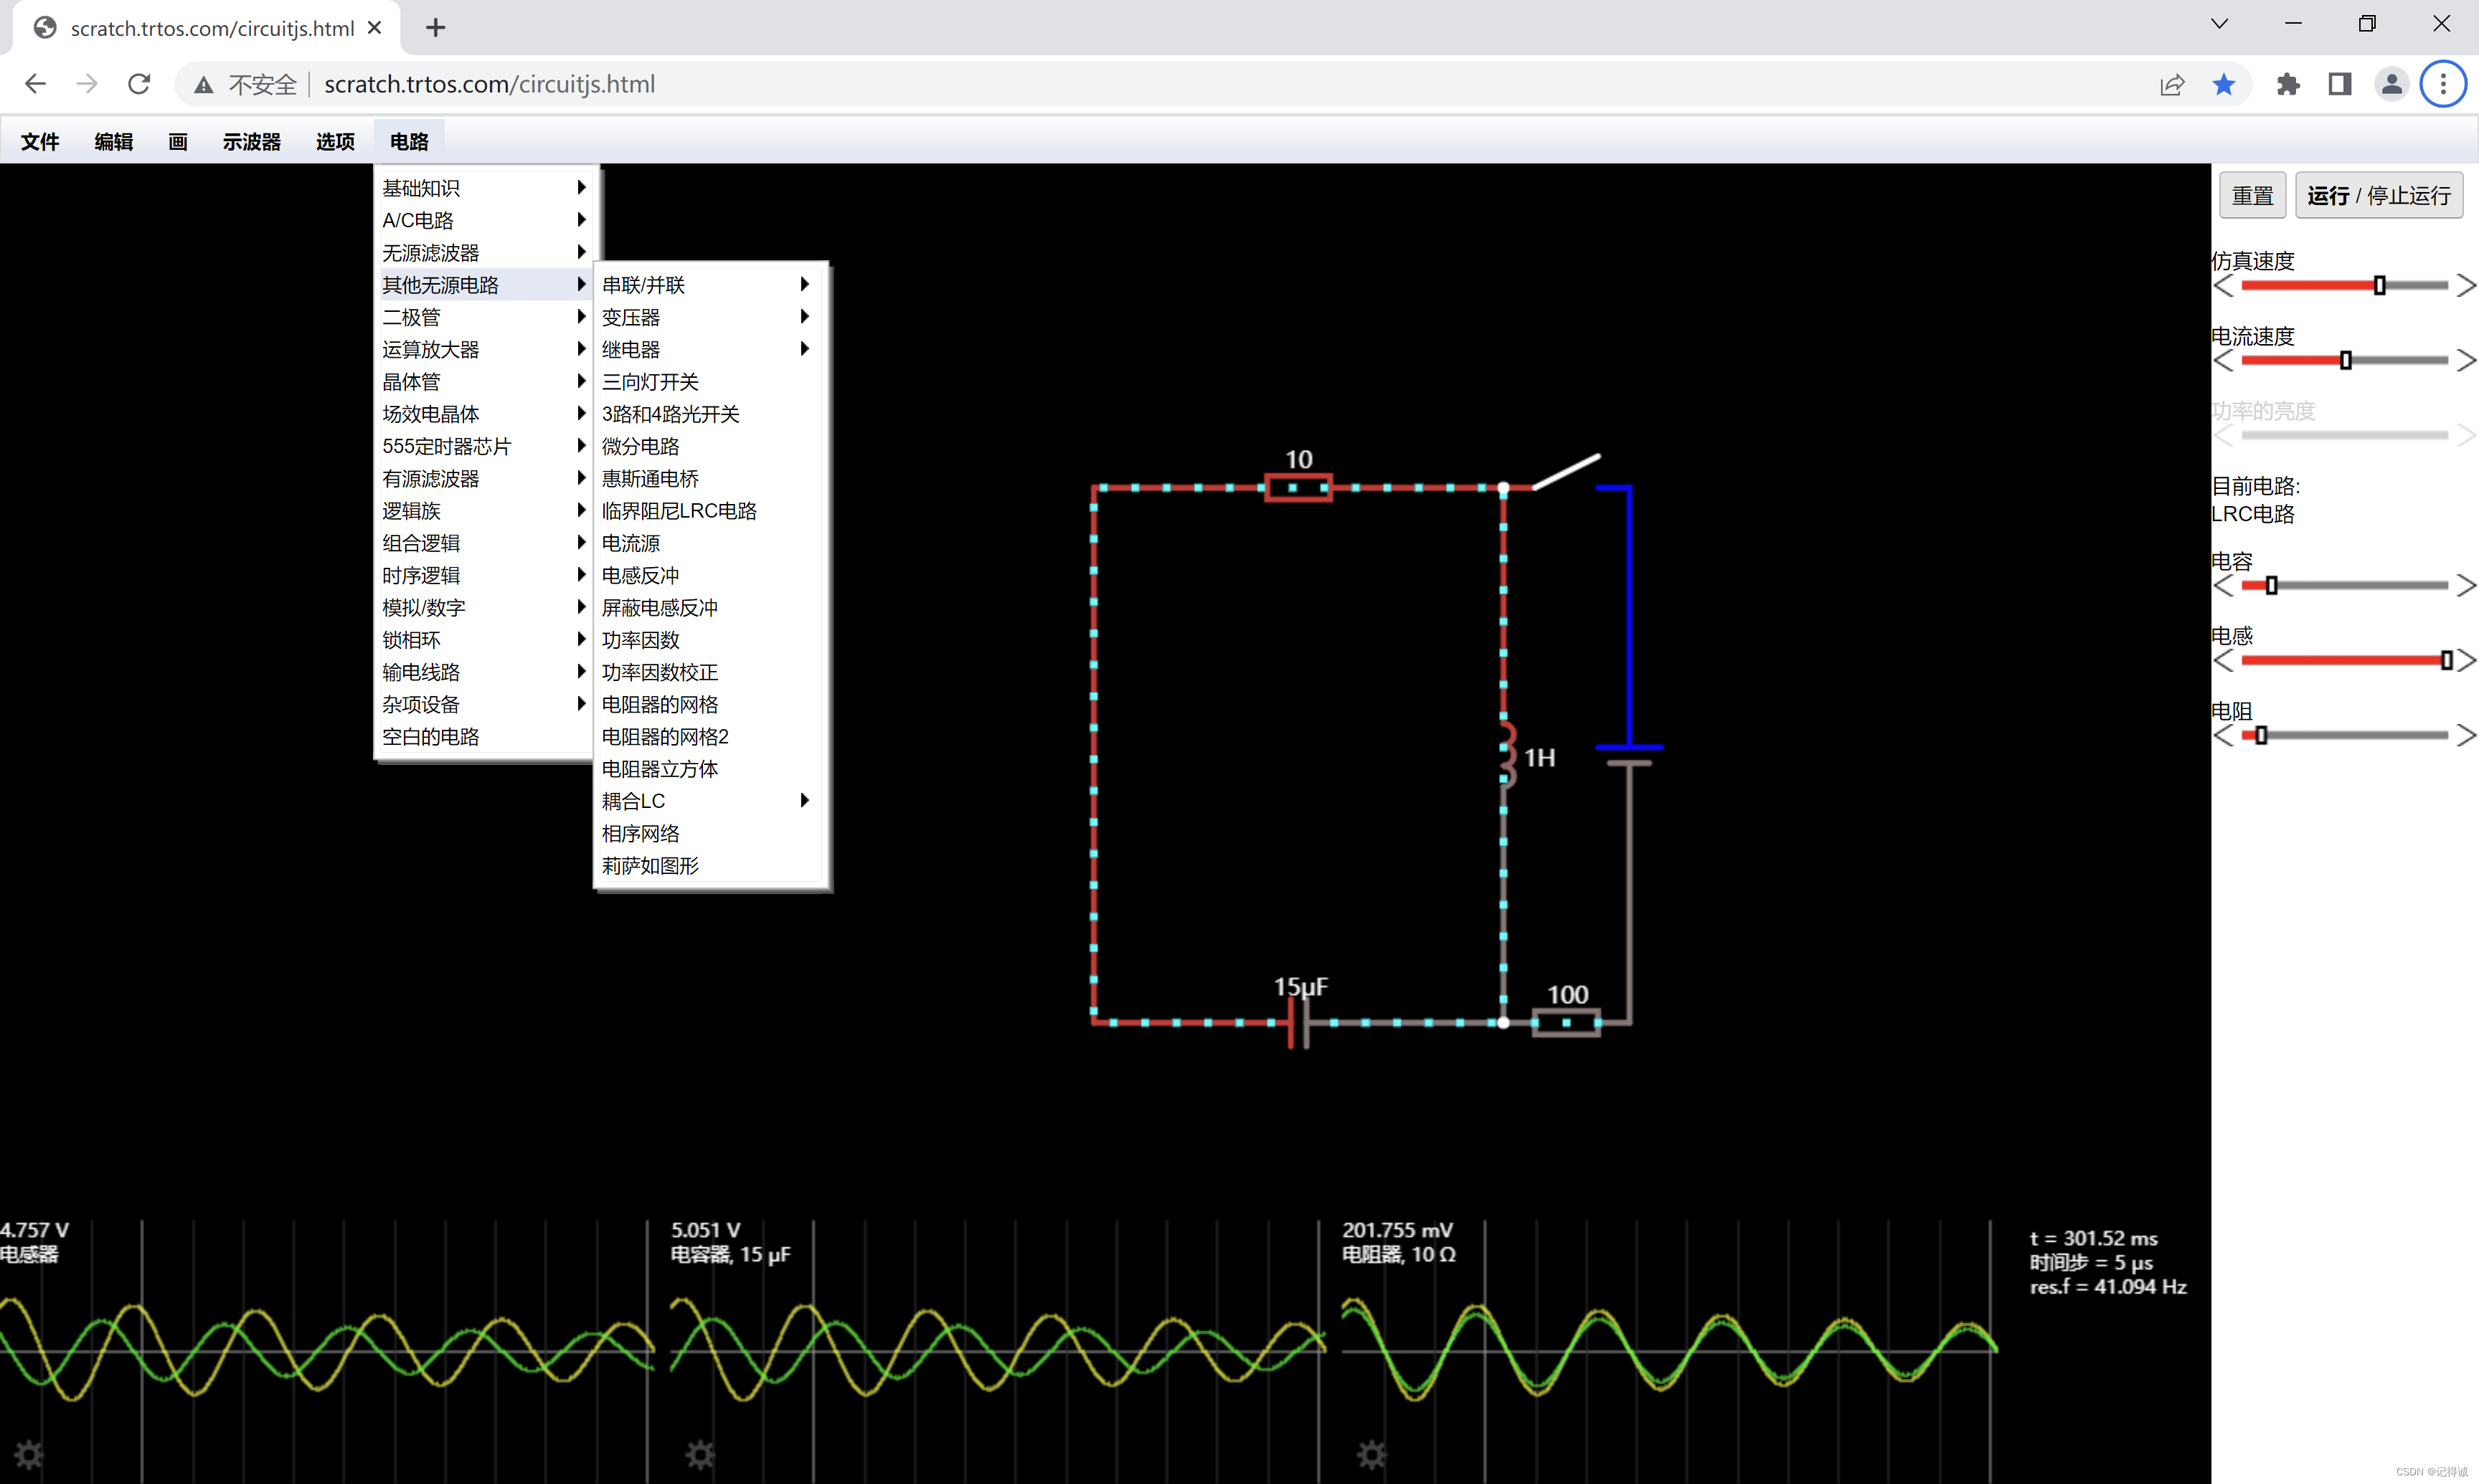Viewport: 2479px width, 1484px height.
Task: Toggle the open switch in circuit
Action: click(1566, 472)
